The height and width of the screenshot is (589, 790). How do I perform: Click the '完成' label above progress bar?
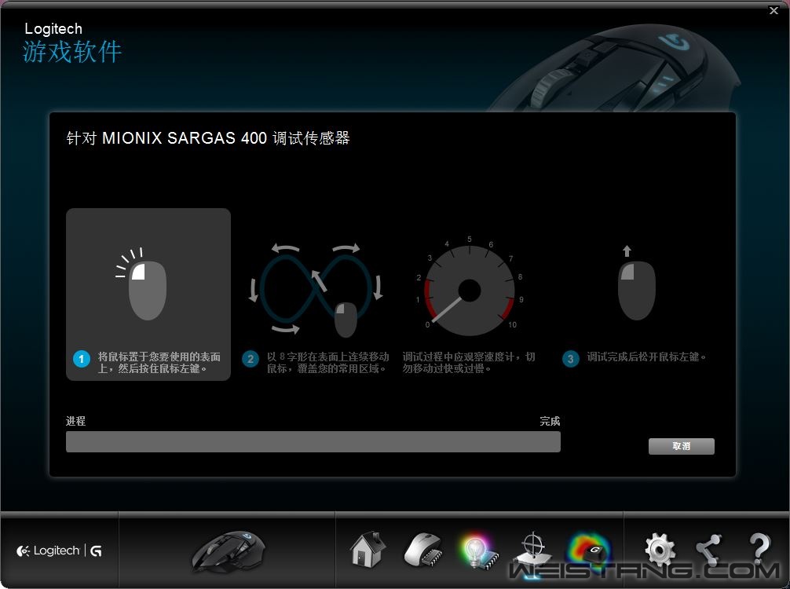(x=550, y=421)
